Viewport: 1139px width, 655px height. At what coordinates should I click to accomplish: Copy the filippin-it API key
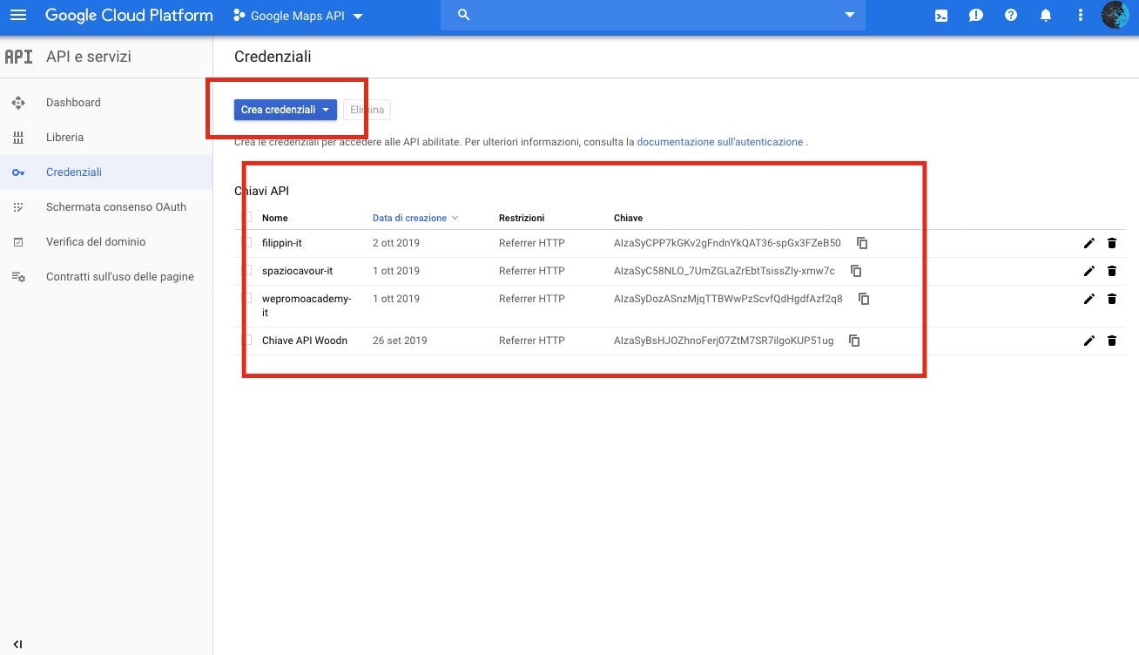click(x=862, y=243)
